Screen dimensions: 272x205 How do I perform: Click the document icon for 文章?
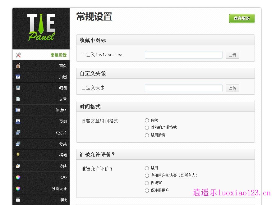click(x=18, y=99)
